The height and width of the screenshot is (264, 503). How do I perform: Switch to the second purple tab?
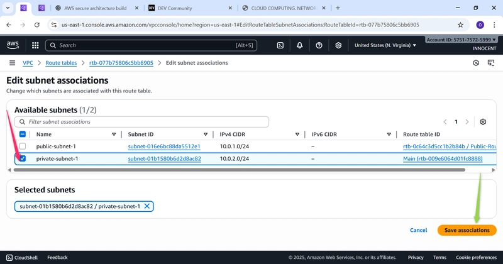[41, 8]
